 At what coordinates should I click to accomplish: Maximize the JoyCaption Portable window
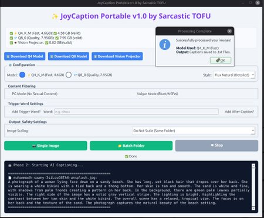tap(251, 3)
